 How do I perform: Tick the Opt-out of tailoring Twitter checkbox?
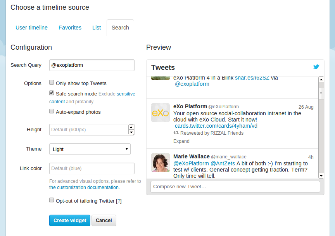52,200
